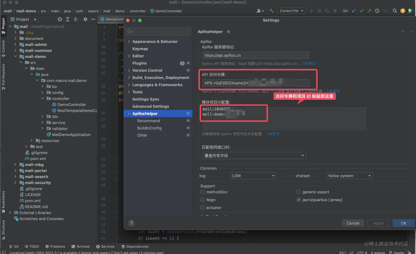
Task: Click Collapse All icon in Project panel
Action: (75, 19)
